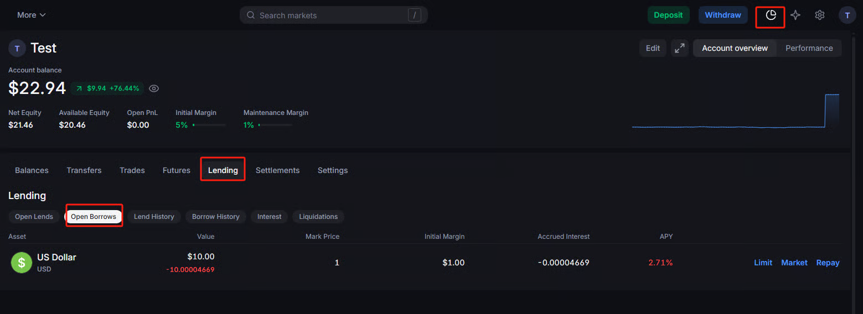The height and width of the screenshot is (314, 863).
Task: Select the Open Lends filter
Action: tap(34, 217)
